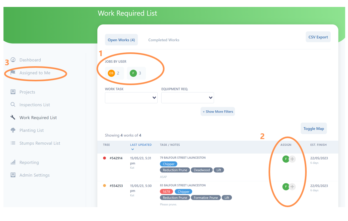Click the CSV Export button
Image resolution: width=348 pixels, height=221 pixels.
(x=318, y=37)
